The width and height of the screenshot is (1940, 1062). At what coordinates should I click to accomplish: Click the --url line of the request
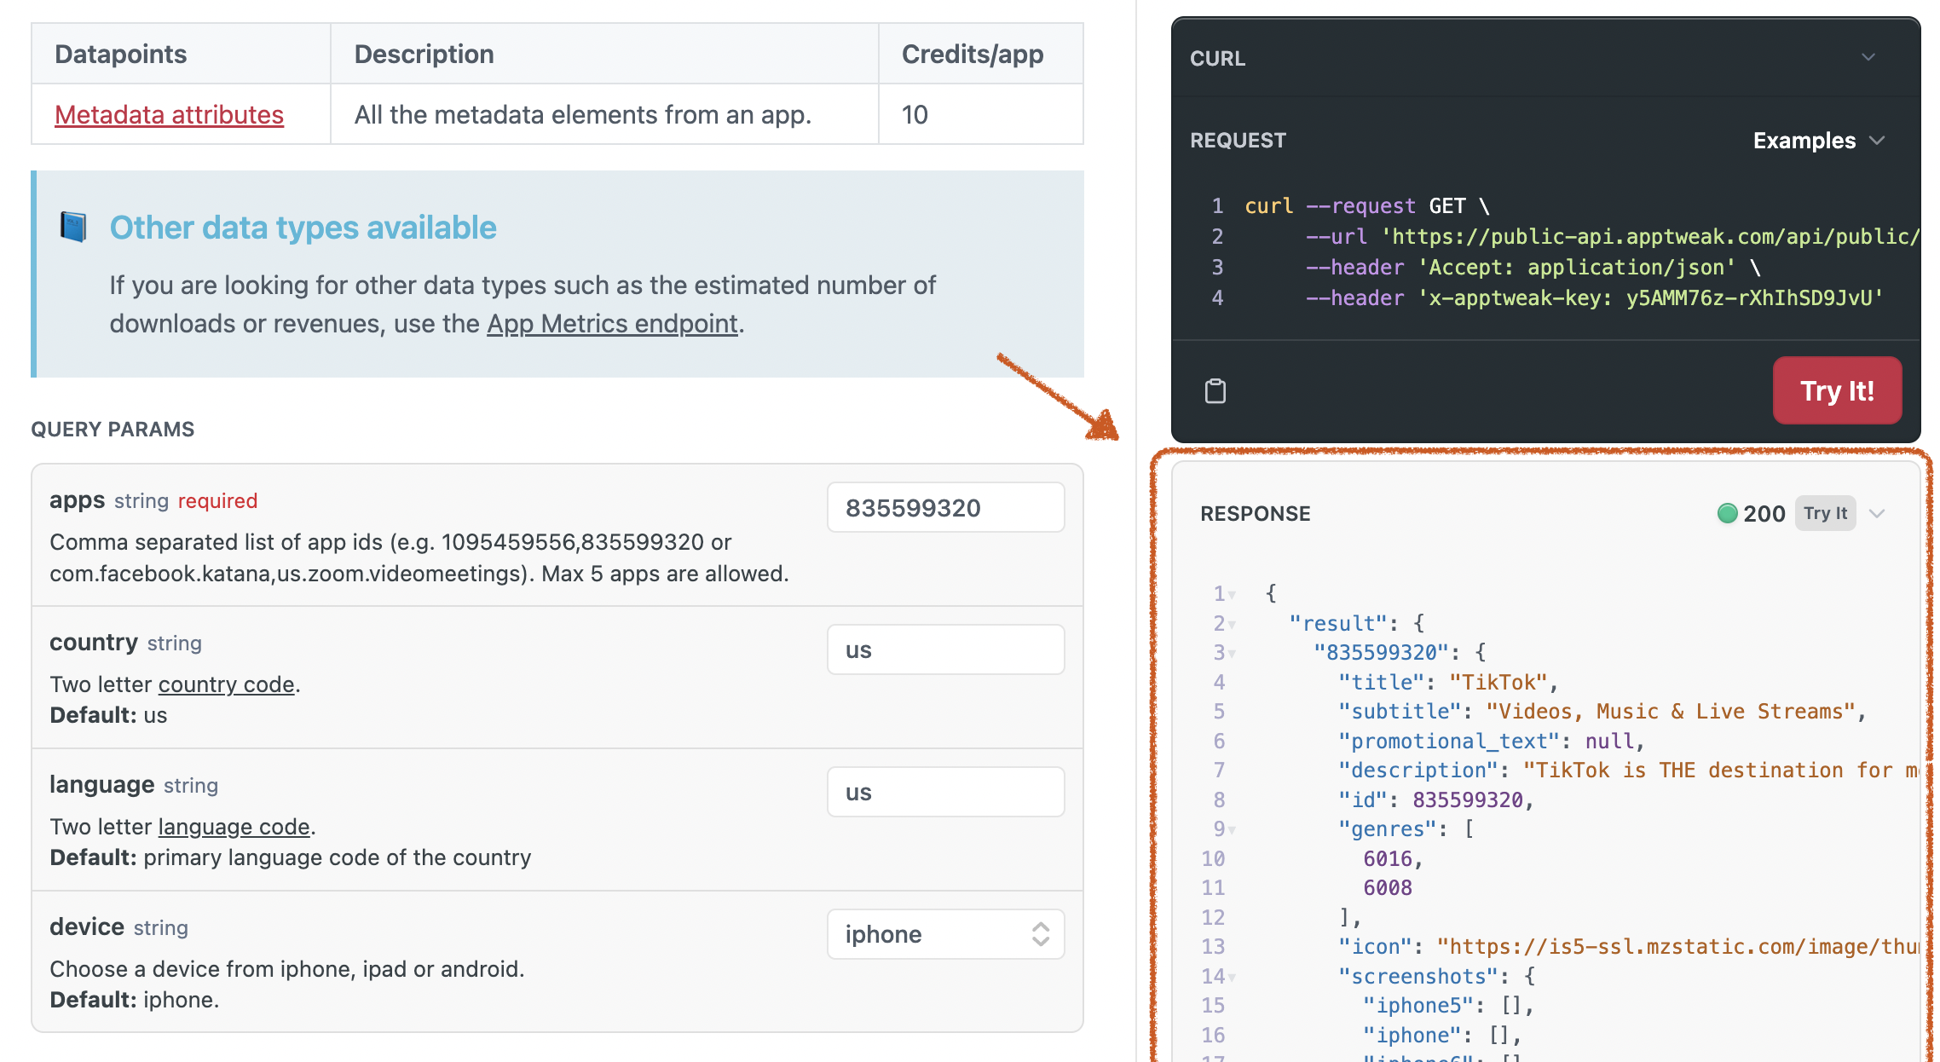click(x=1613, y=237)
